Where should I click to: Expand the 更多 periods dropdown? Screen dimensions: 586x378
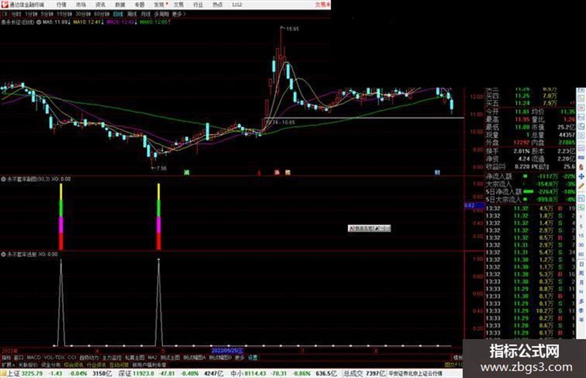click(x=179, y=14)
